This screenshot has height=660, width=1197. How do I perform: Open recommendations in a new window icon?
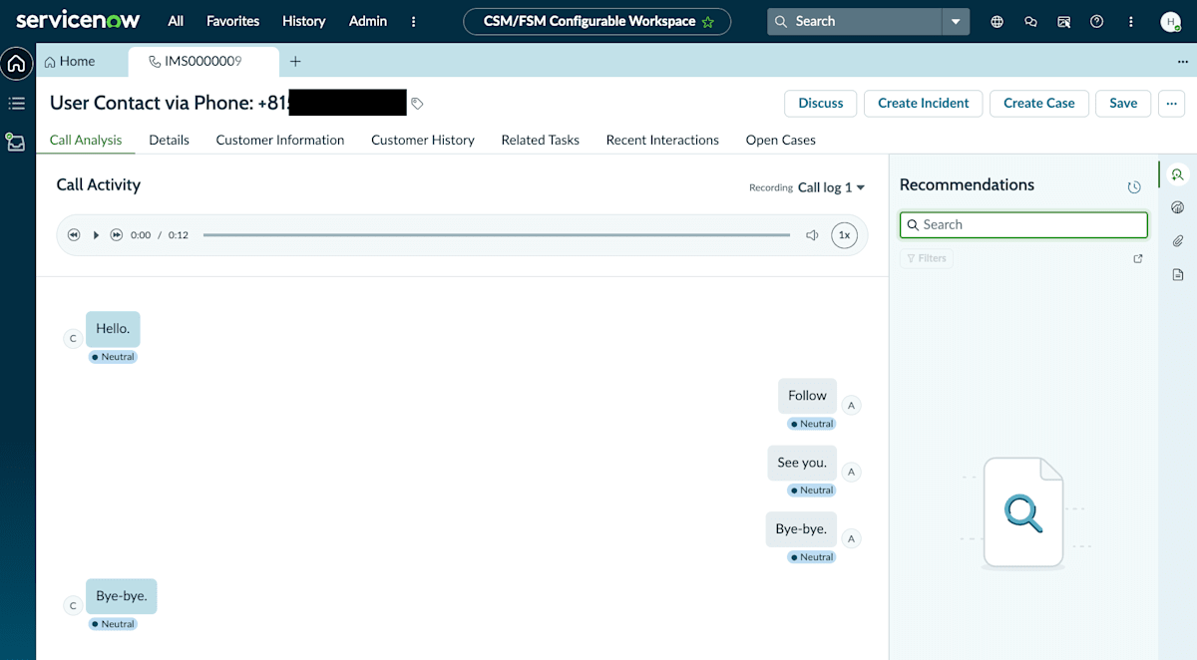1138,258
